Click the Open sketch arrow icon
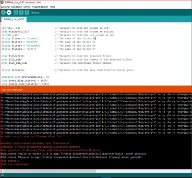 (21, 12)
